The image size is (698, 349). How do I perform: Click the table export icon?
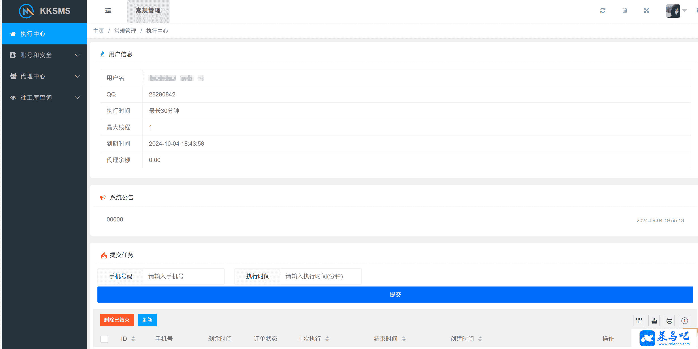(654, 320)
